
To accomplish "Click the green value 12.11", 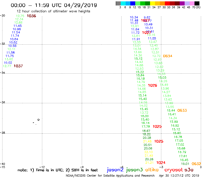I will tap(12, 49).
